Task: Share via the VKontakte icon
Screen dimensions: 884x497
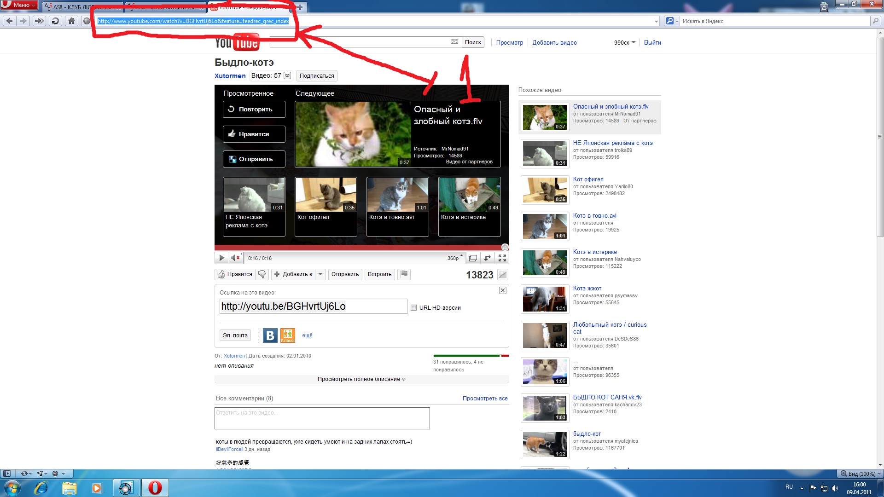Action: tap(270, 335)
